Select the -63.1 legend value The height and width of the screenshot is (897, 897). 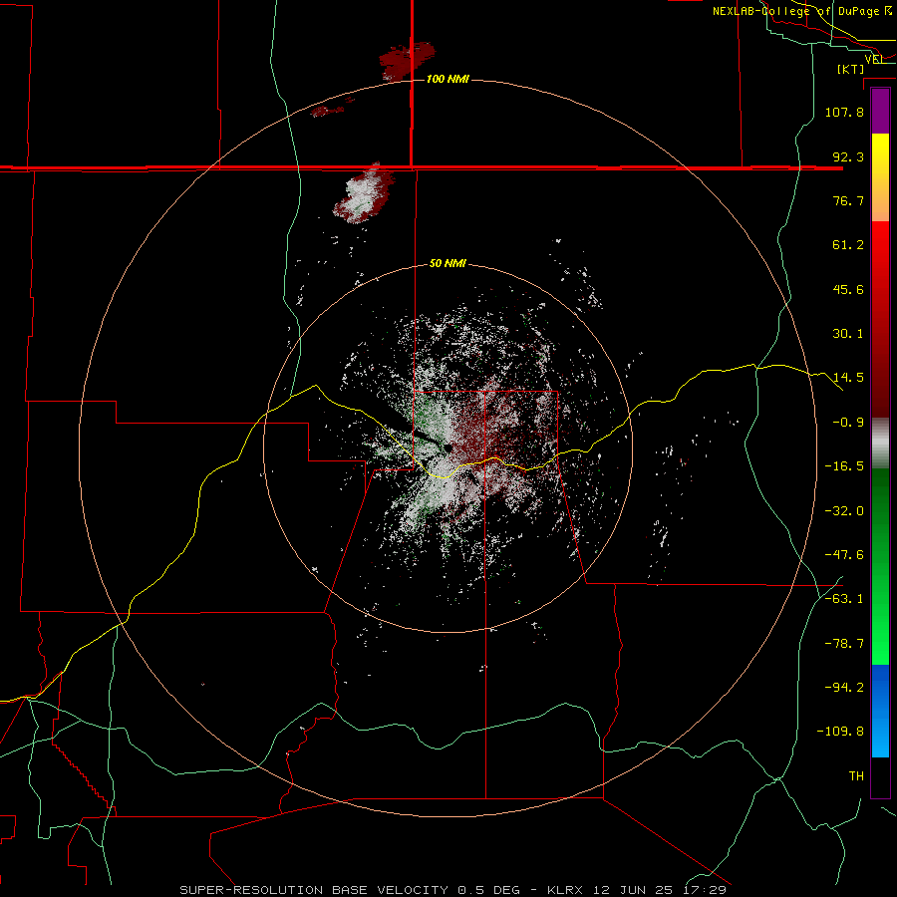(844, 599)
